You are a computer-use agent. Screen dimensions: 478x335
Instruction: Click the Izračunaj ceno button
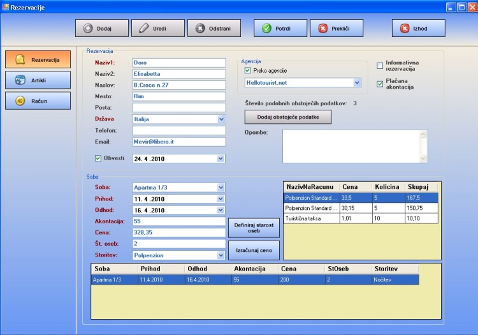[x=253, y=250]
